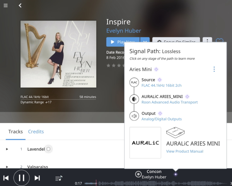Skip to next track
This screenshot has height=186, width=232.
(37, 178)
